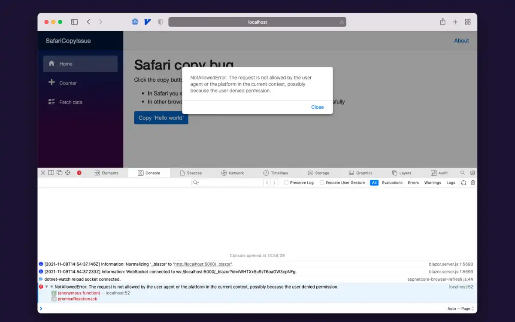
Task: Close the NotAllowedError dialog
Action: pos(317,107)
